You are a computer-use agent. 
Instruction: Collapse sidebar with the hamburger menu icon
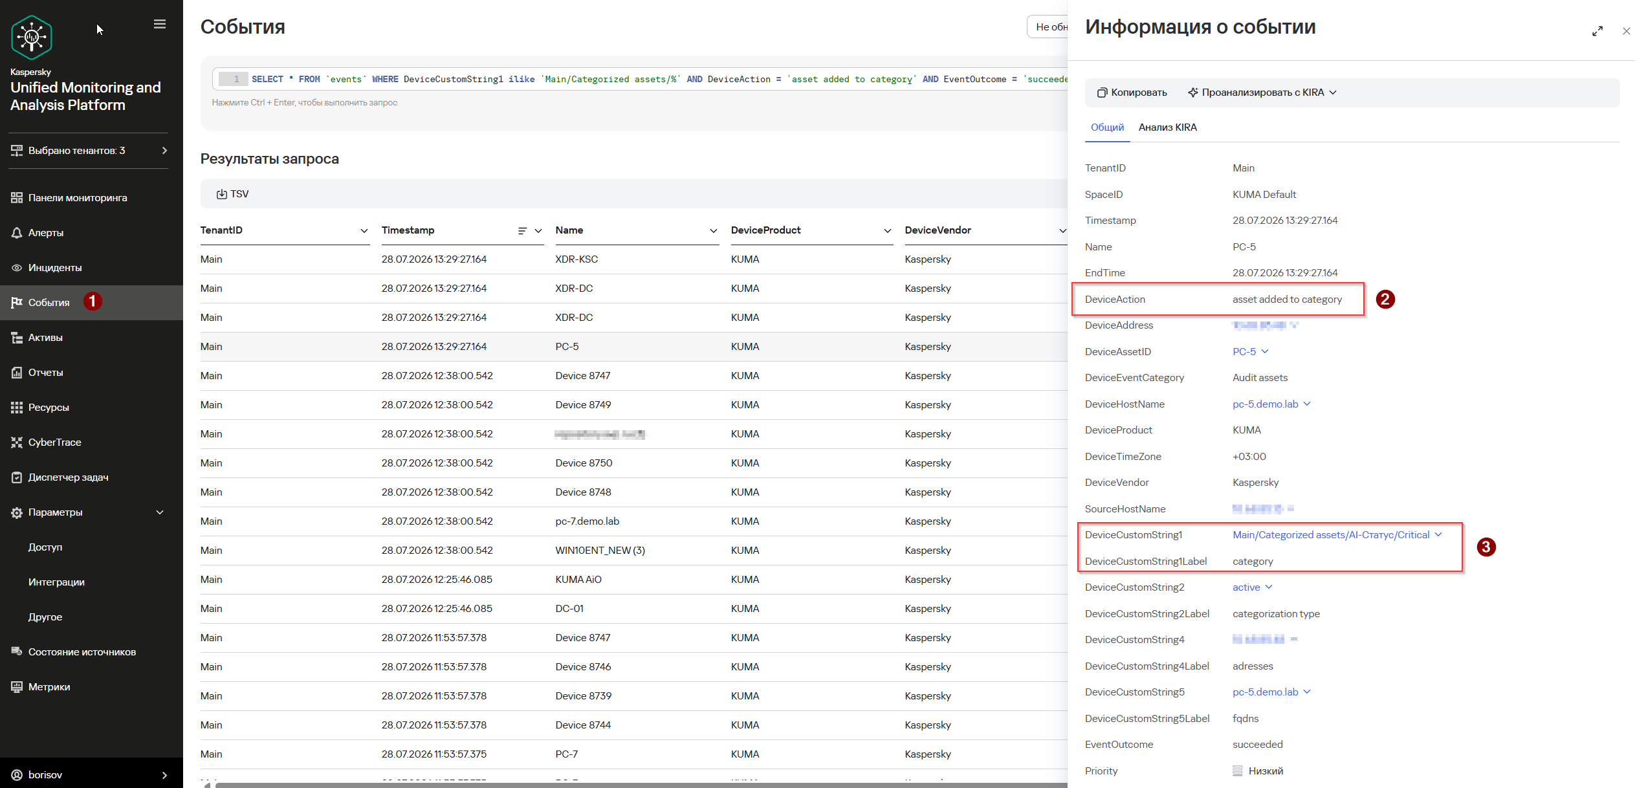pyautogui.click(x=160, y=24)
